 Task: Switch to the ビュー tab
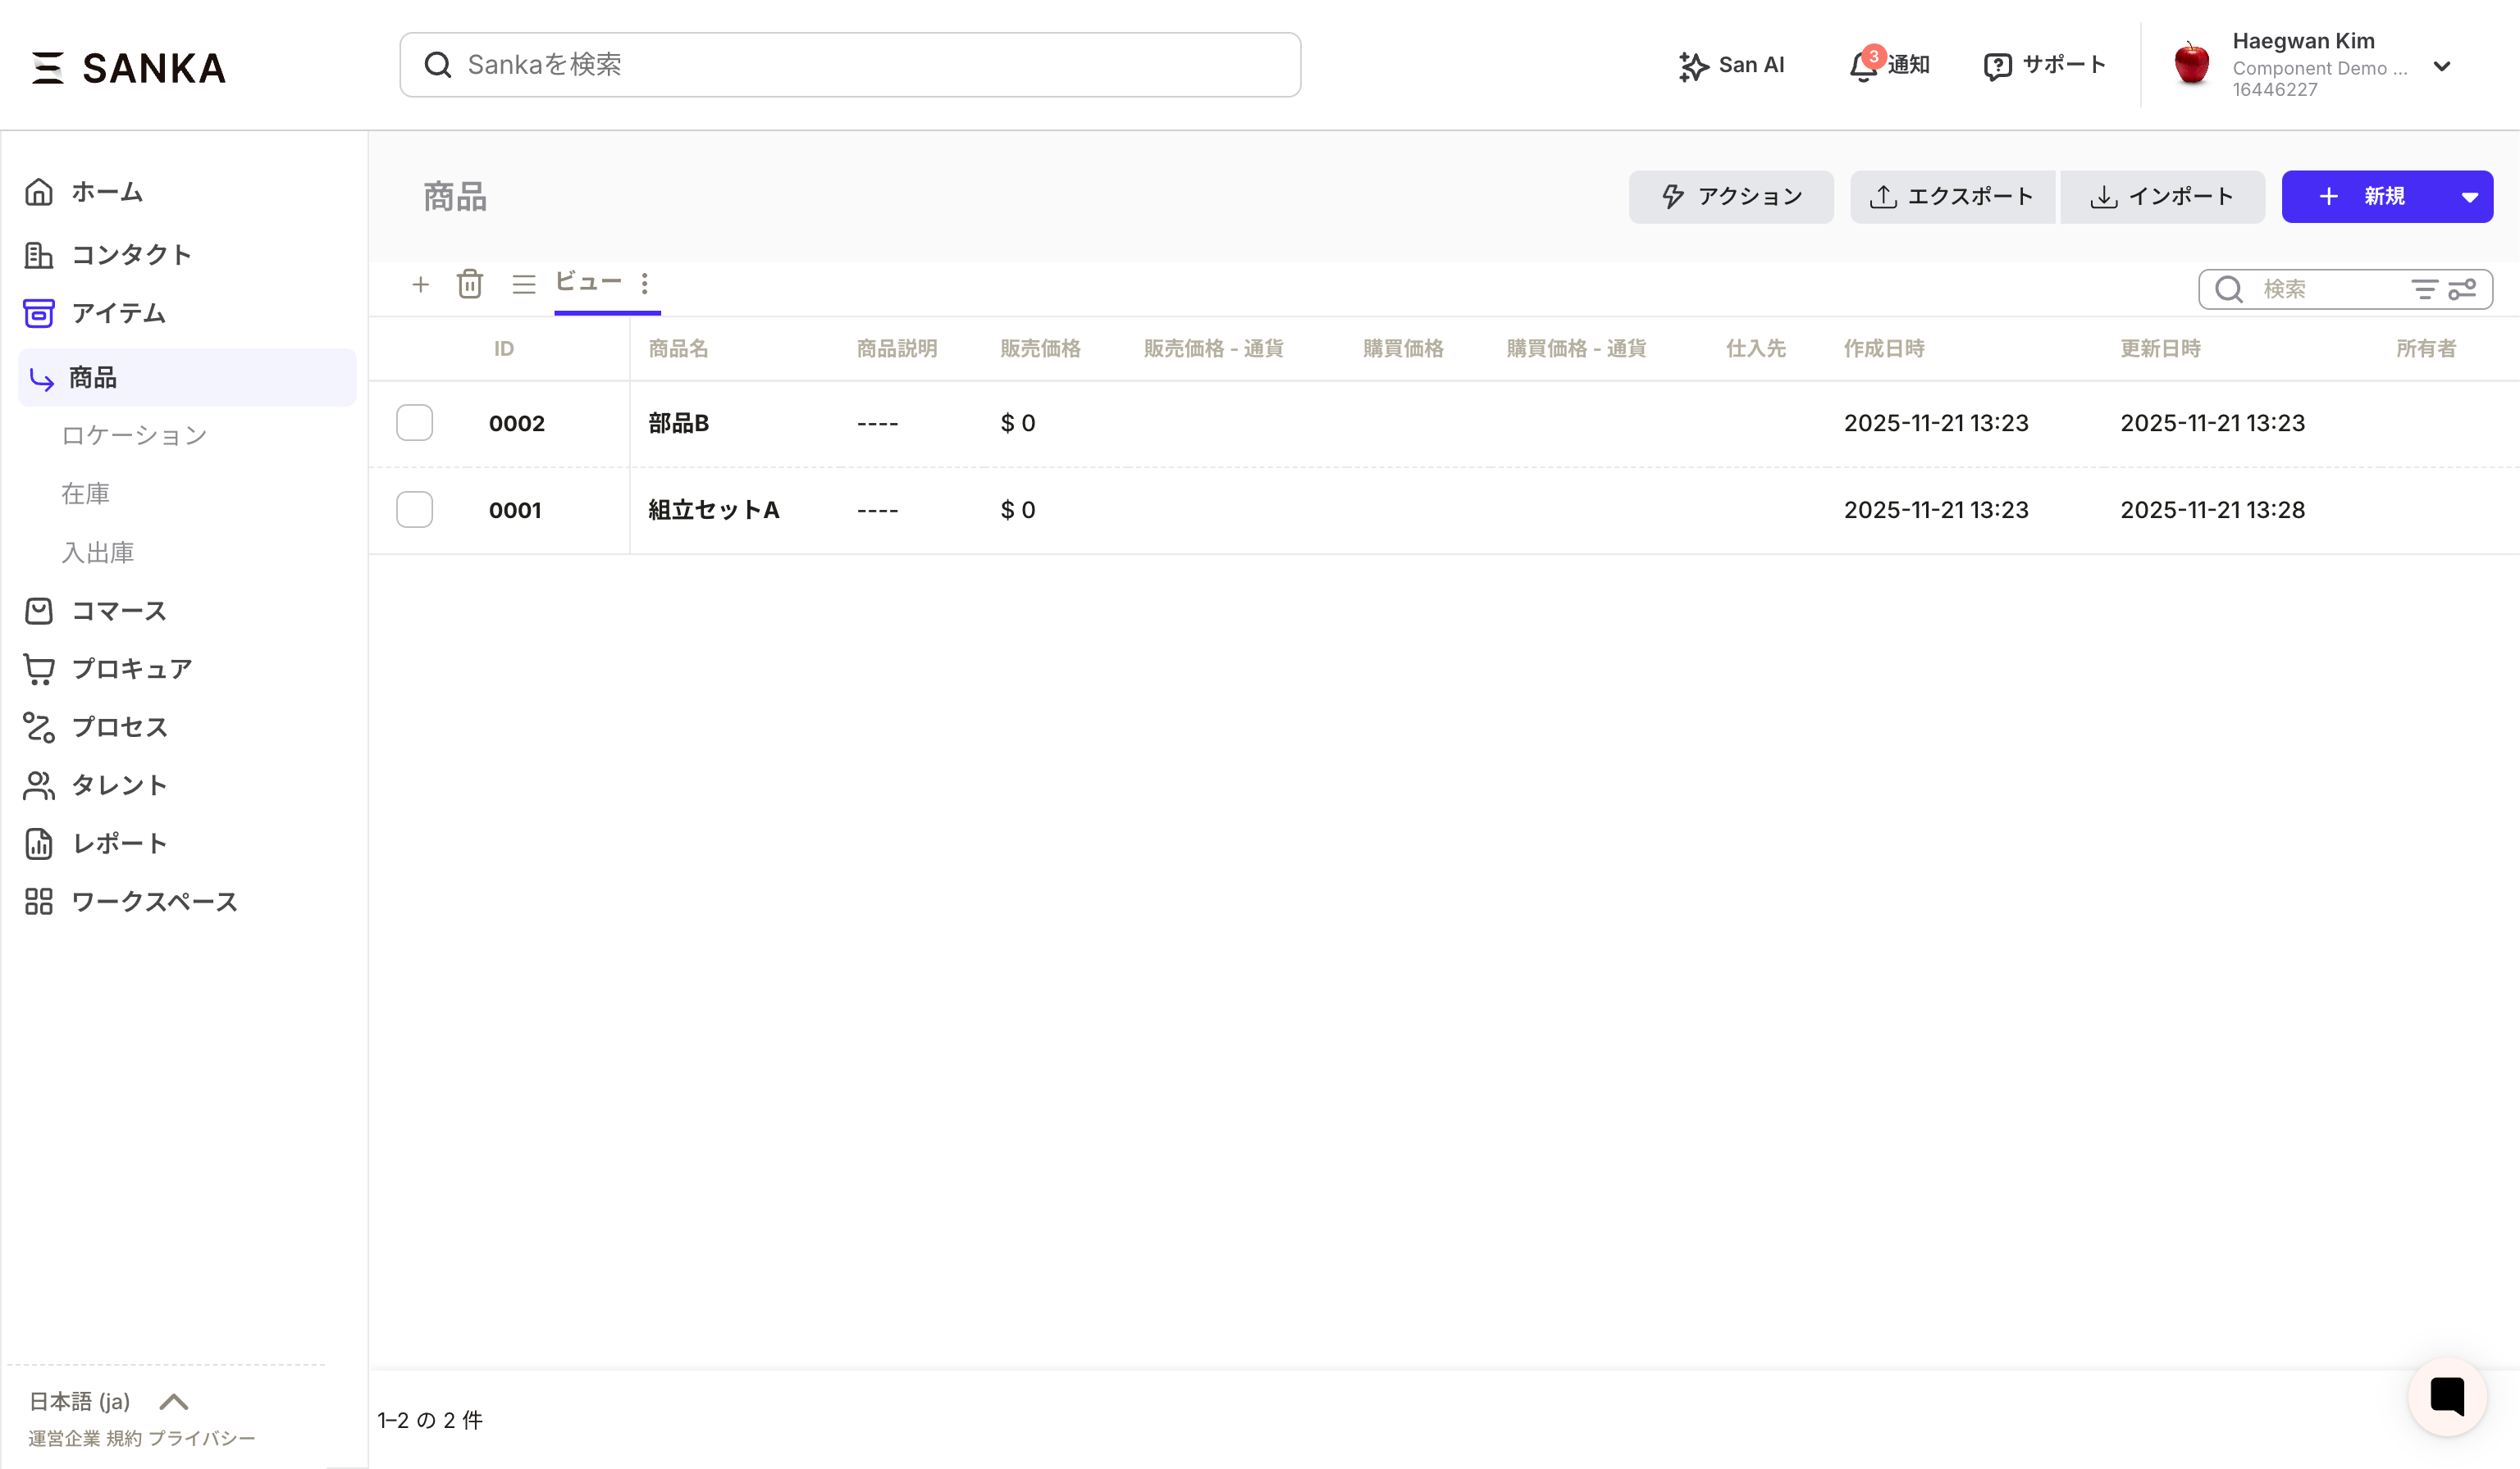coord(589,284)
